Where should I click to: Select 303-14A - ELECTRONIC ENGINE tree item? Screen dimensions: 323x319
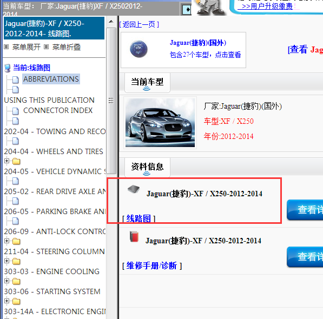click(55, 311)
